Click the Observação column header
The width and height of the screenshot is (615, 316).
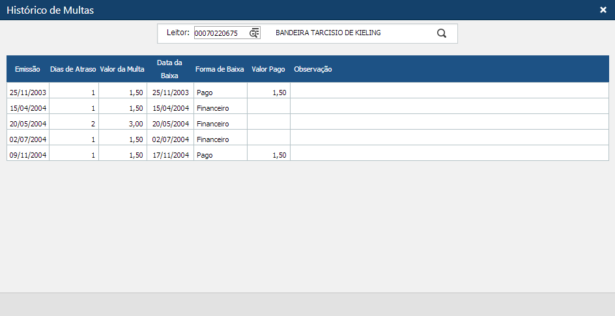313,69
